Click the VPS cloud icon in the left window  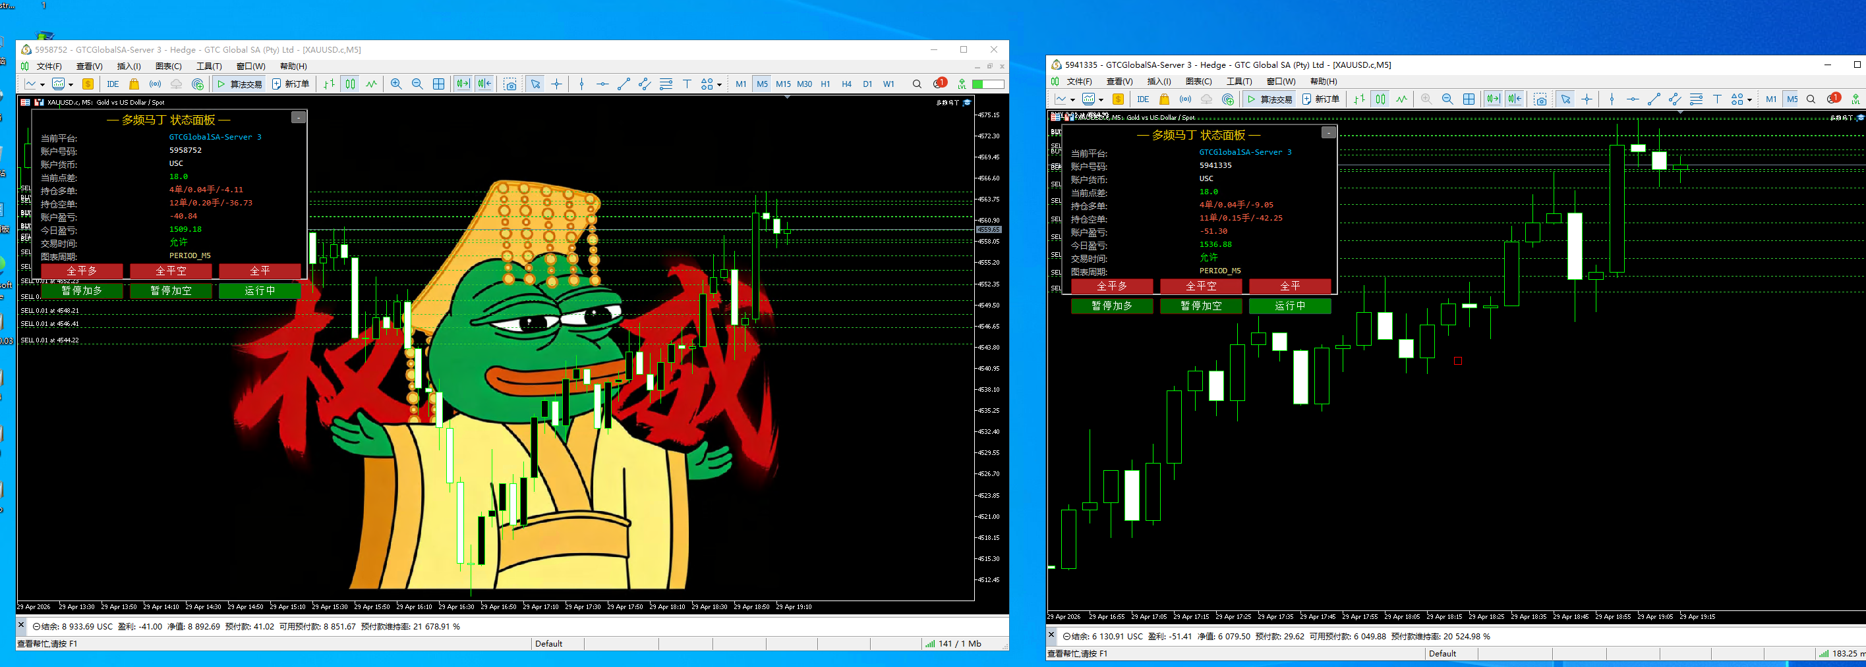(176, 84)
